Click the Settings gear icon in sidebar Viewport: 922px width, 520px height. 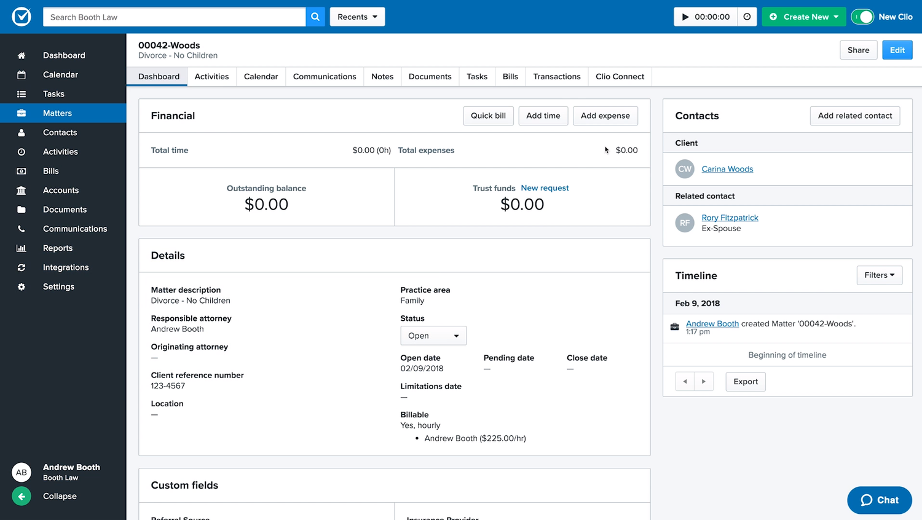(x=22, y=287)
